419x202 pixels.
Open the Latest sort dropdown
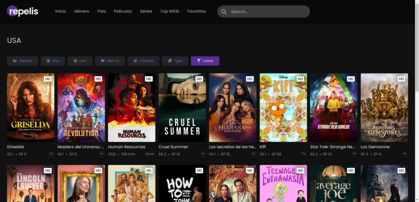point(205,61)
